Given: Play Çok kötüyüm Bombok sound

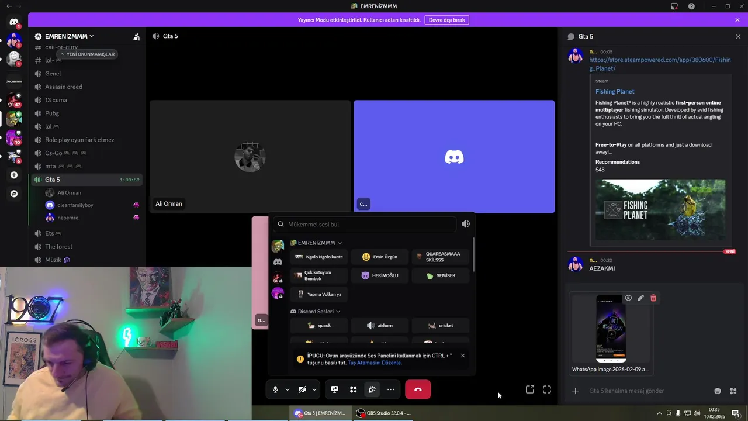Looking at the screenshot, I should tap(318, 275).
